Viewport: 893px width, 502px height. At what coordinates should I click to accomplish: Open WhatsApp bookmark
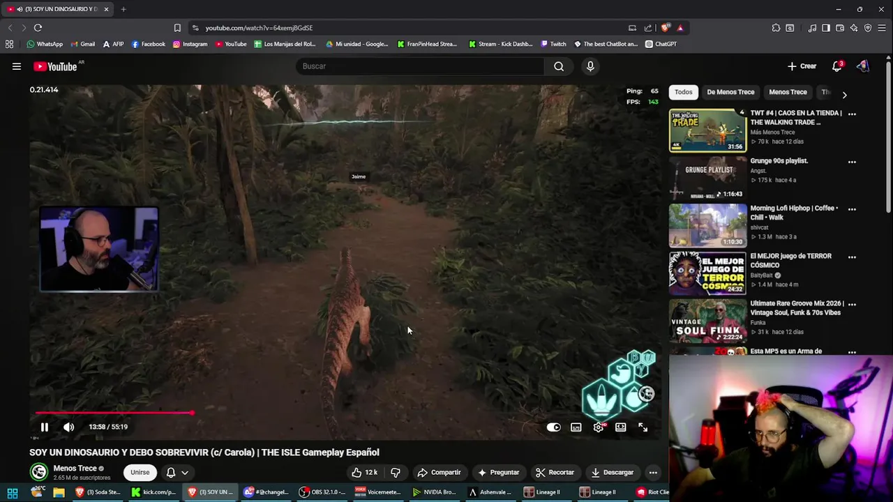click(45, 44)
